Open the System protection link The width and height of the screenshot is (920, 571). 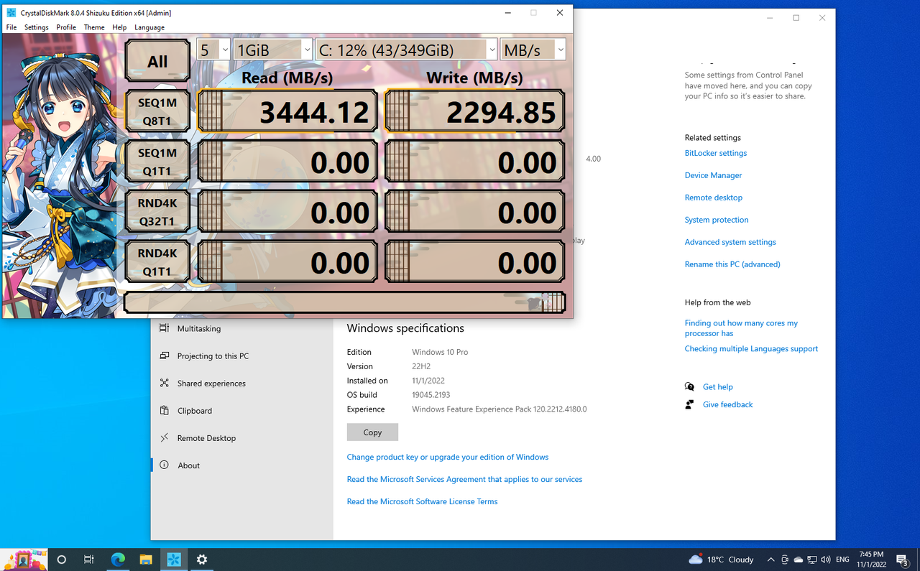pos(717,220)
